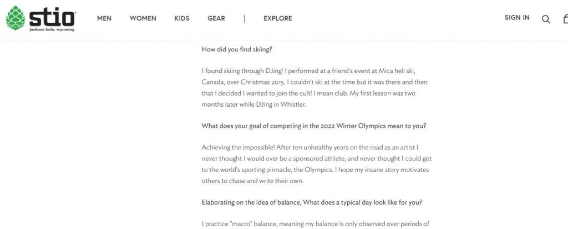Open the EXPLORE navigation menu
The width and height of the screenshot is (568, 229).
point(278,18)
